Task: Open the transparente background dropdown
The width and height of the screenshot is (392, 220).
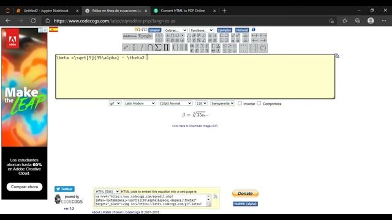Action: (222, 103)
